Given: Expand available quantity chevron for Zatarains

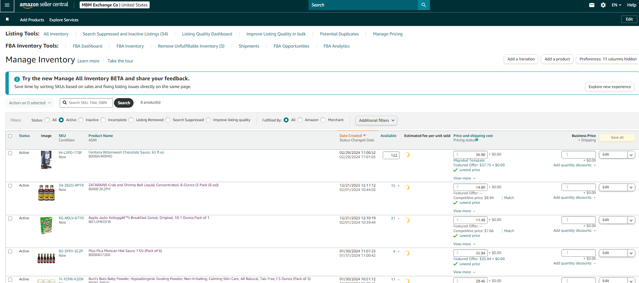Looking at the screenshot, I should coord(399,186).
